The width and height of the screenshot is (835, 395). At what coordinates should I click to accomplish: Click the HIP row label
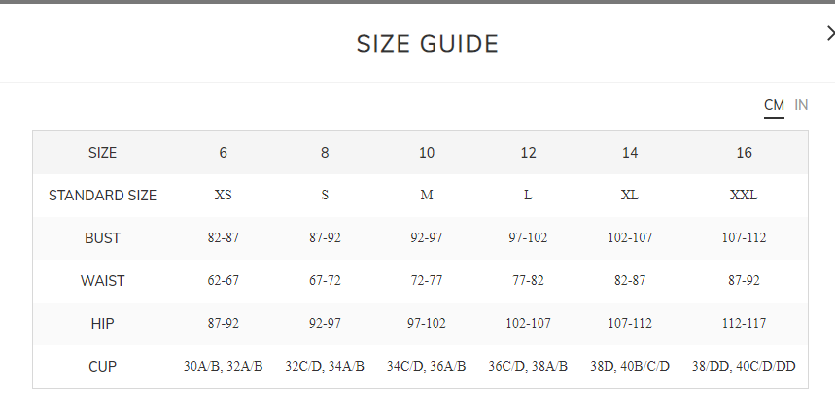(x=102, y=324)
